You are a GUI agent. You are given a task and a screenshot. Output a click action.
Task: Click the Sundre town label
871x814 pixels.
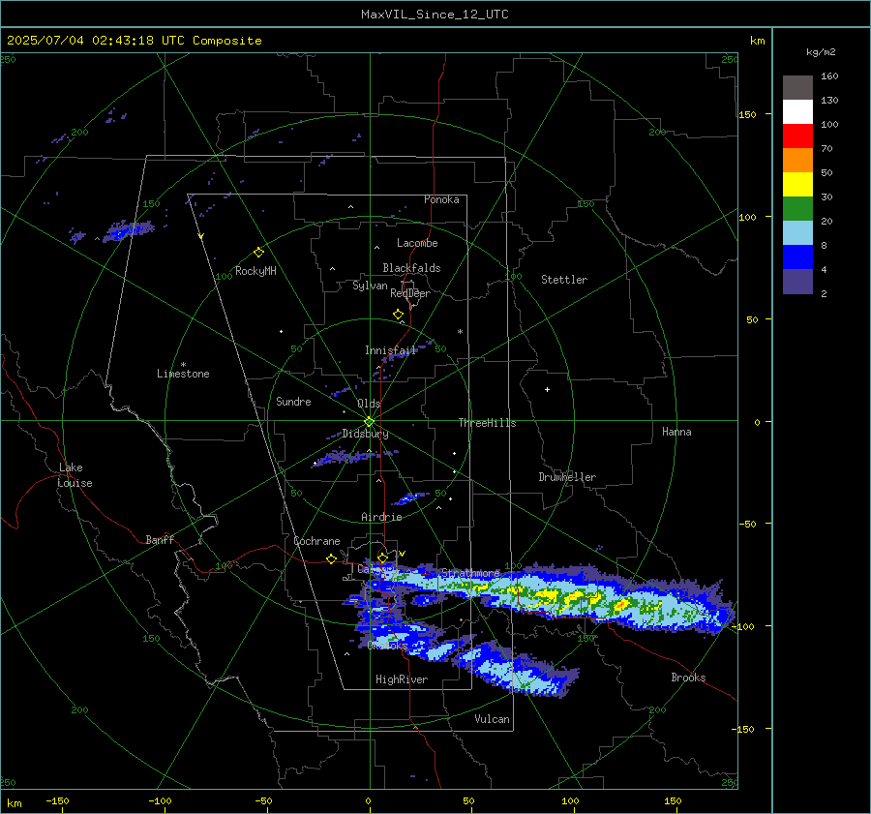(x=293, y=402)
